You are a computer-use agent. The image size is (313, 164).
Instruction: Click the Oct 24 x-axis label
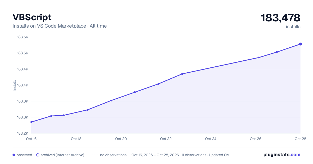coord(211,139)
